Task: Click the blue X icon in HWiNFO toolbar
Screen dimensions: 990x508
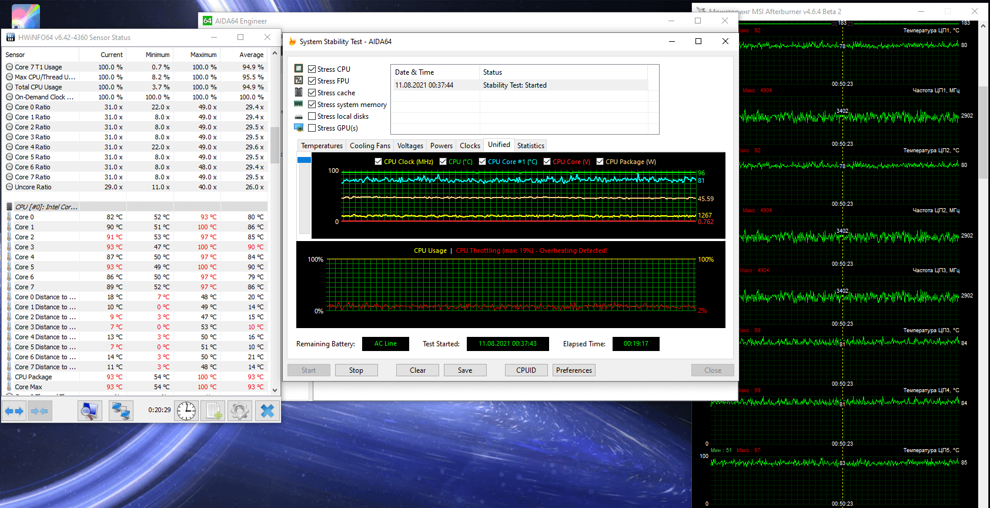Action: coord(267,411)
